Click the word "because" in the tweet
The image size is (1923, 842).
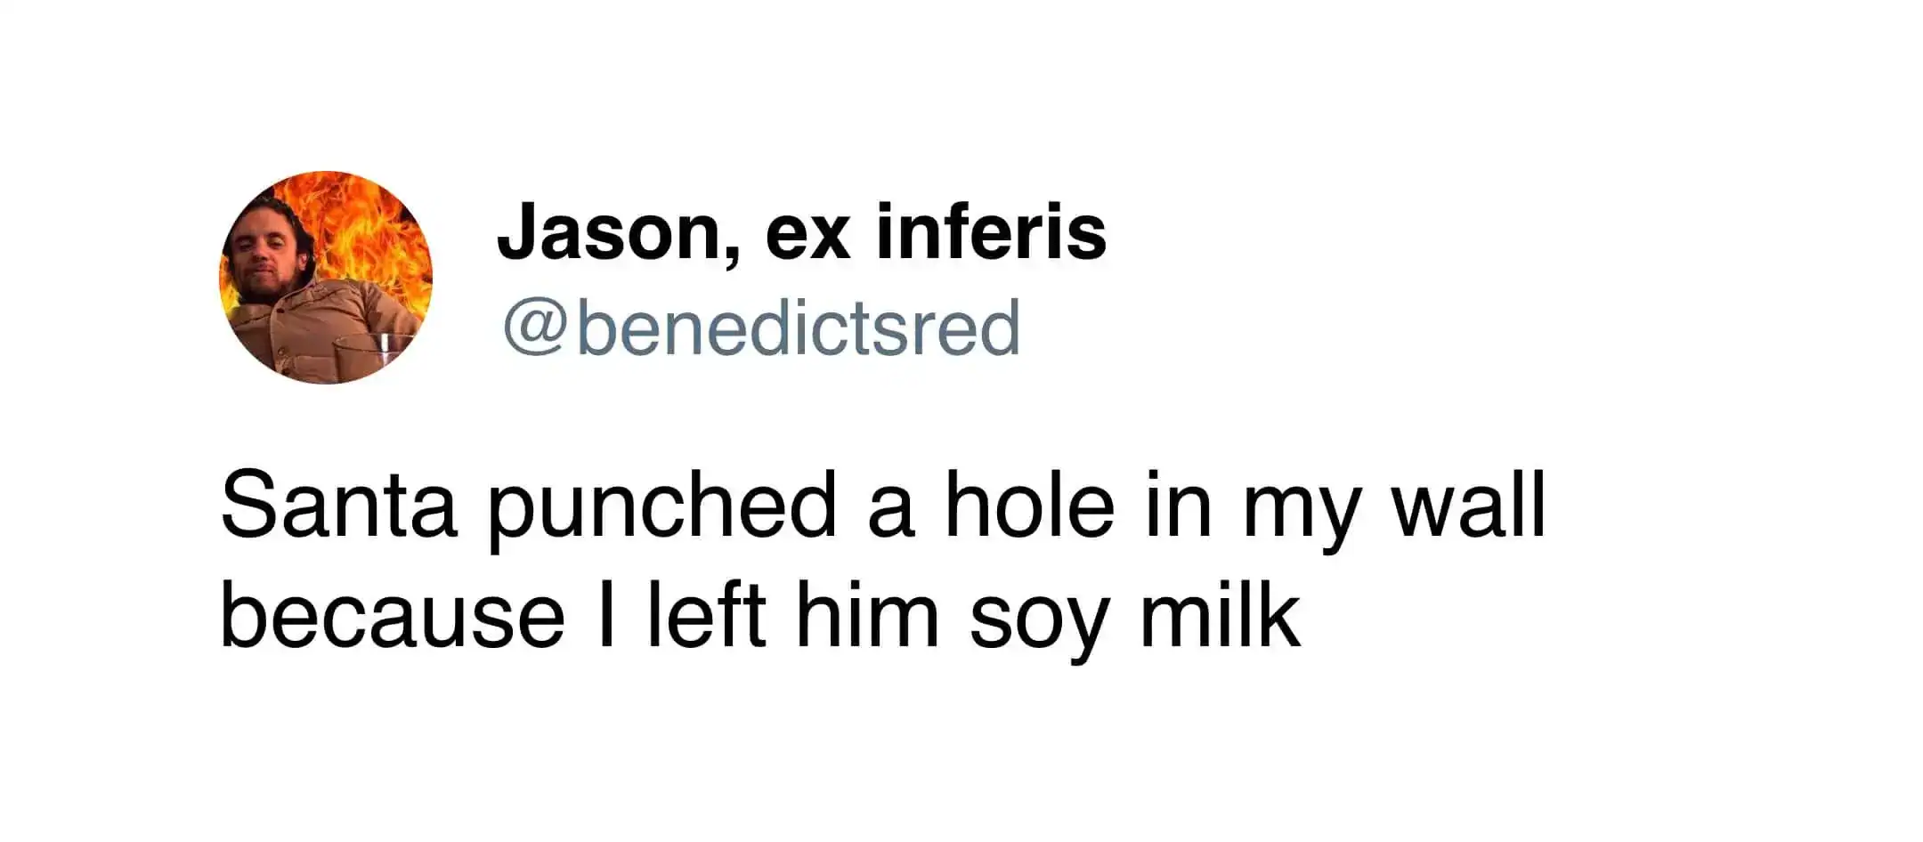click(392, 616)
